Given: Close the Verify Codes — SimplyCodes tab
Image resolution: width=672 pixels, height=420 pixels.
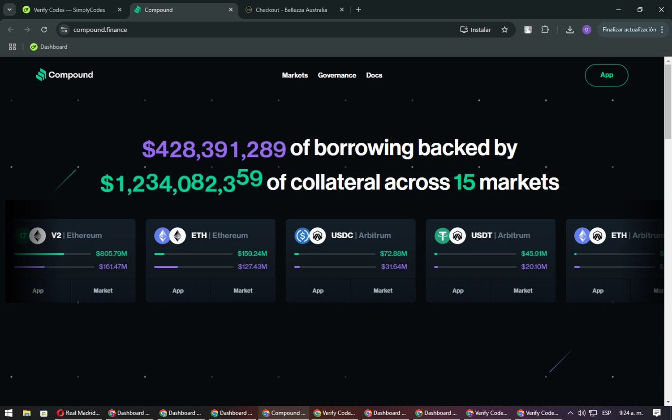Looking at the screenshot, I should point(120,10).
